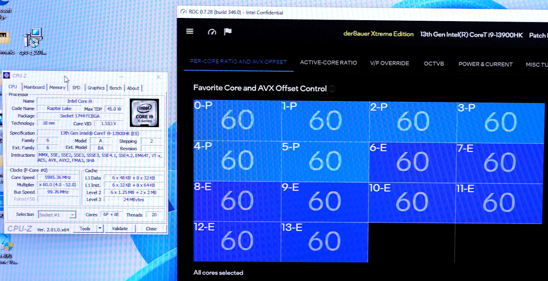Click the Validate button in CPU-Z
The image size is (548, 281).
click(120, 229)
